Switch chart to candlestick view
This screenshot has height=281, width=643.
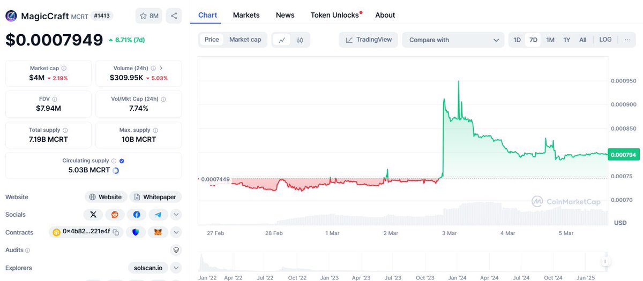pyautogui.click(x=300, y=40)
